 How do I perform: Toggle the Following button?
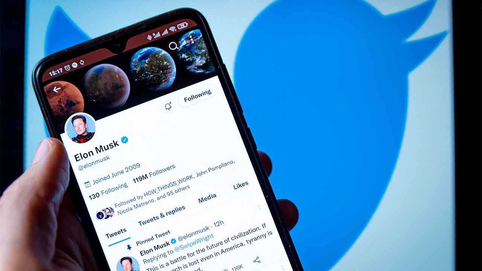pos(198,96)
